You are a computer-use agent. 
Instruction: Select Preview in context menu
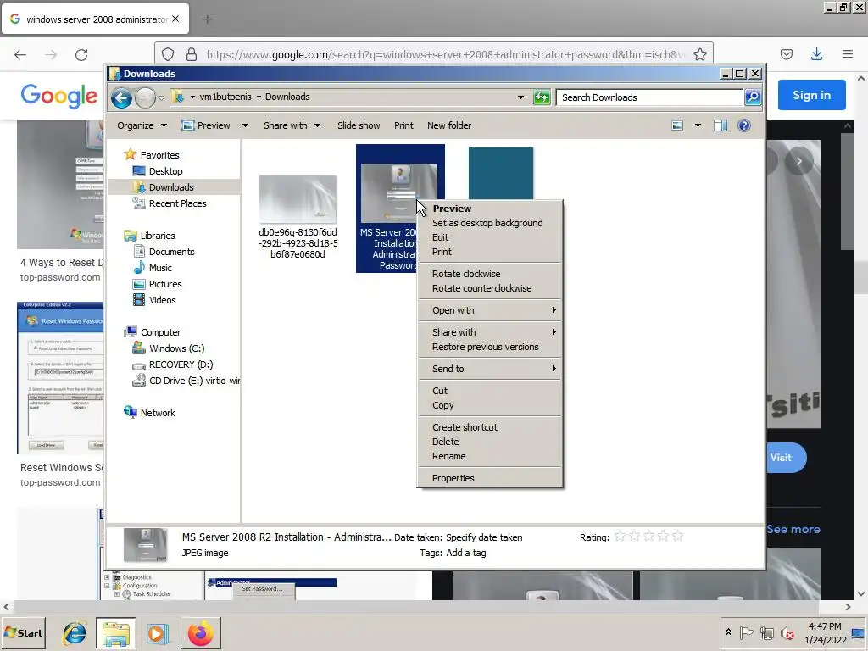coord(490,209)
